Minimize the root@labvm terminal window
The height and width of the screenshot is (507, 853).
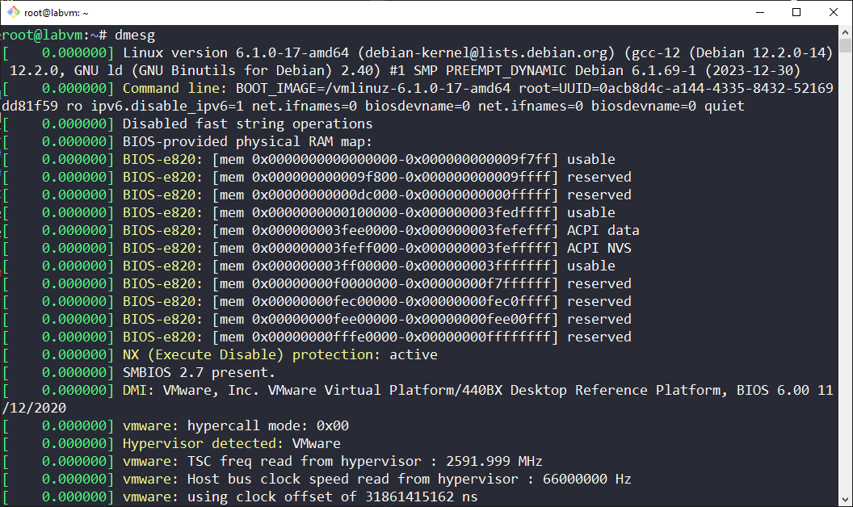click(760, 12)
